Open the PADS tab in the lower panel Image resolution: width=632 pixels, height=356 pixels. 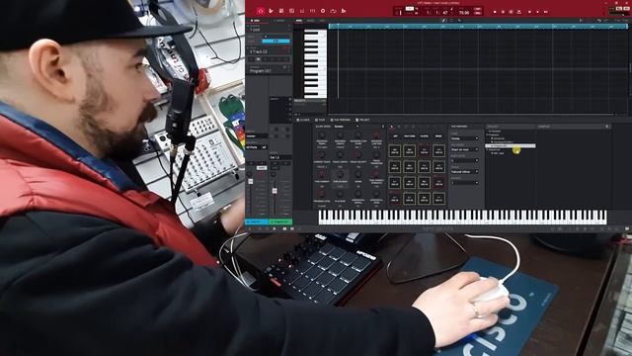(x=321, y=120)
